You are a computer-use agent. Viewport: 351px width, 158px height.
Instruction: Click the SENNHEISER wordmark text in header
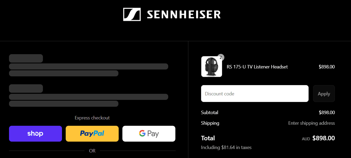pos(184,15)
